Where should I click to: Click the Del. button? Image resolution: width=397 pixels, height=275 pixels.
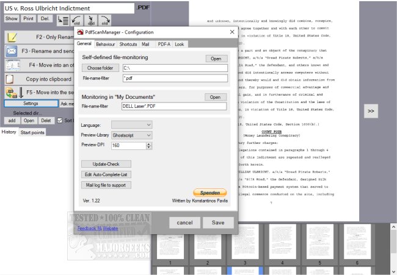(45, 18)
